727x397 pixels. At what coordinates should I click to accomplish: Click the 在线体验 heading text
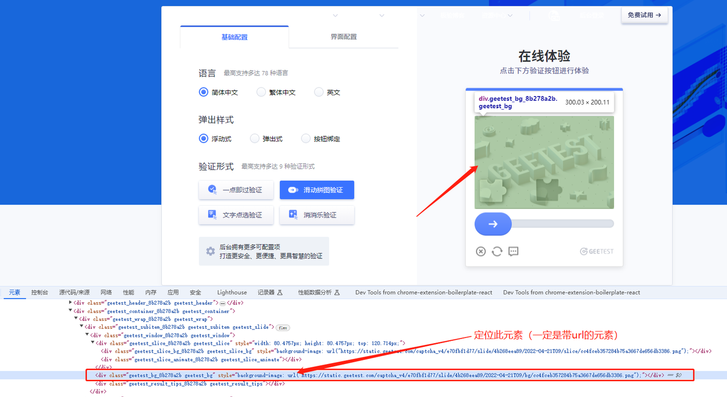coord(544,56)
